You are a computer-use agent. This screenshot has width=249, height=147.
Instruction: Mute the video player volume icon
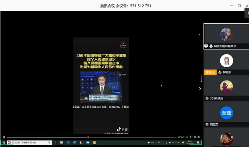(x=191, y=137)
